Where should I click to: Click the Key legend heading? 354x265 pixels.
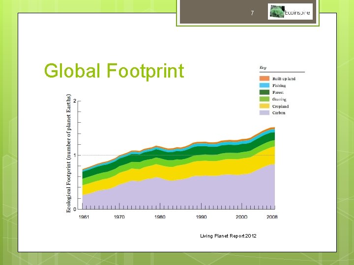263,68
